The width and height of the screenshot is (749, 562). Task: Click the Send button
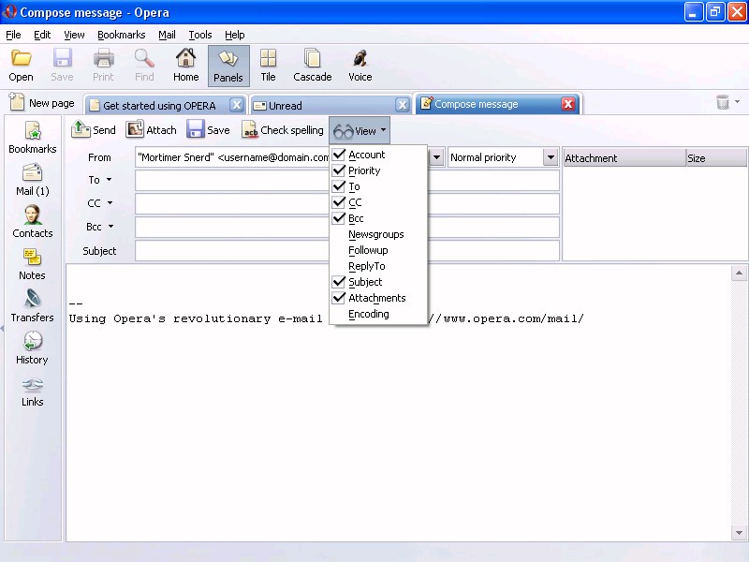(x=94, y=130)
